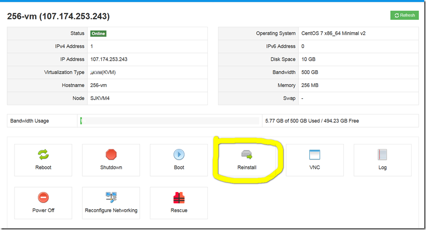Launch the VNC console window icon
The image size is (426, 230).
click(x=315, y=155)
